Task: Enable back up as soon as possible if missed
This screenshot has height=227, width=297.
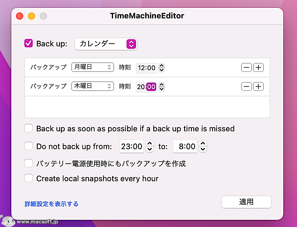Action: click(x=28, y=128)
